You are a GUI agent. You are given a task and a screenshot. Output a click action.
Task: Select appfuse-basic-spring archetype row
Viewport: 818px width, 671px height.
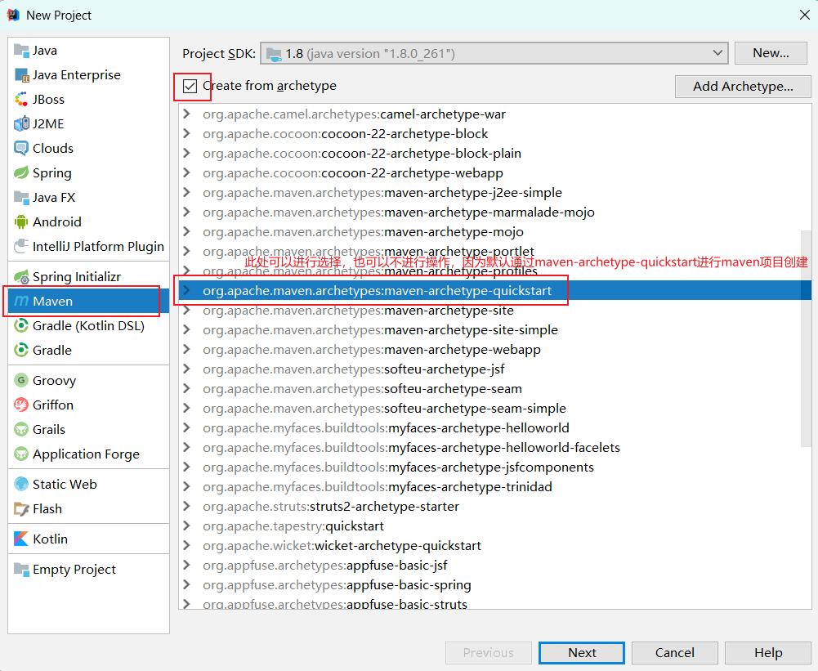click(494, 585)
